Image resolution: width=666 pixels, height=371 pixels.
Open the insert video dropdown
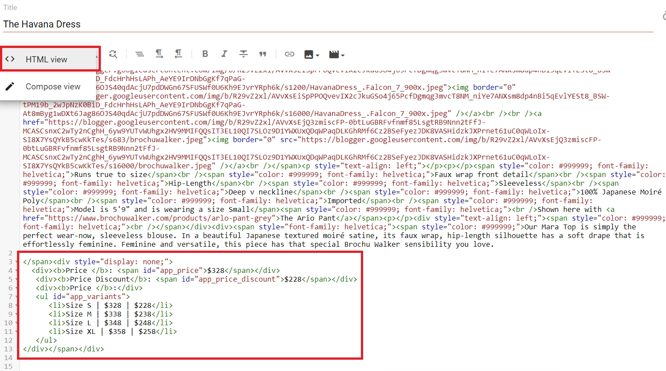coord(336,54)
